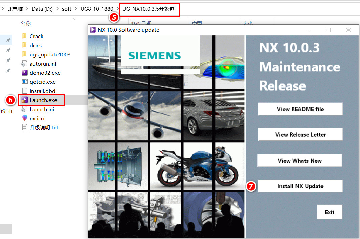Go to soft breadcrumb folder

[x=67, y=9]
